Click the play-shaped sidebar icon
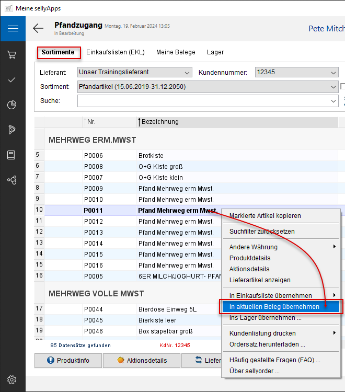 pyautogui.click(x=13, y=130)
